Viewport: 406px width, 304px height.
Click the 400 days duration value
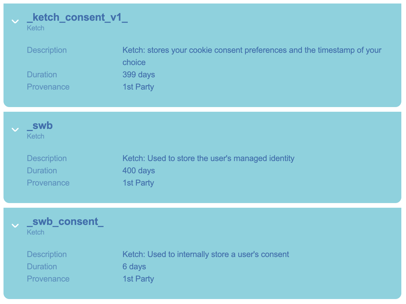pyautogui.click(x=139, y=171)
